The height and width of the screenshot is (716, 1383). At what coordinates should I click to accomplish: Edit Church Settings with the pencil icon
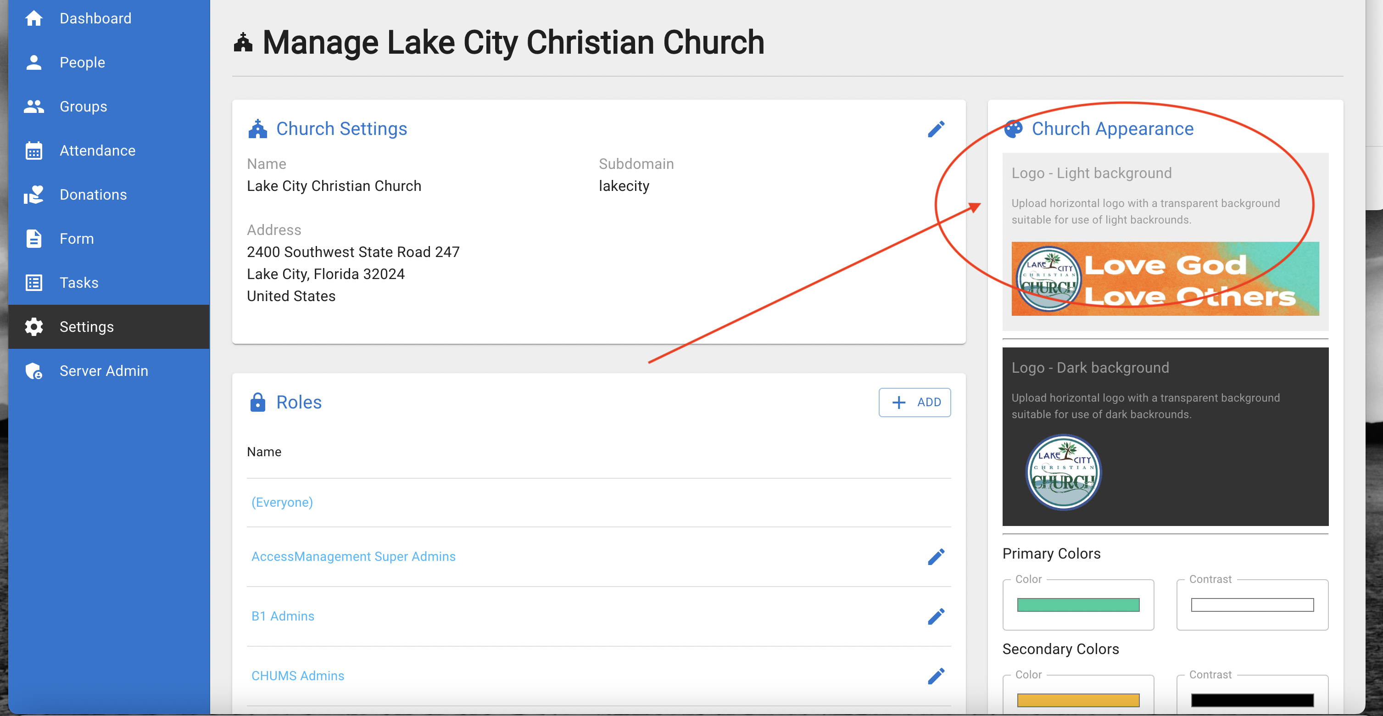point(936,129)
